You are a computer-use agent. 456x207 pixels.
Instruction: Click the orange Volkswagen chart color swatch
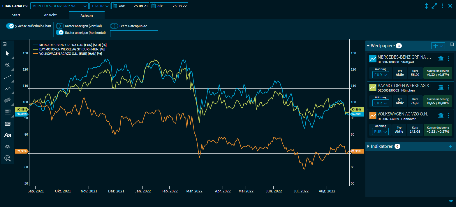click(x=373, y=115)
